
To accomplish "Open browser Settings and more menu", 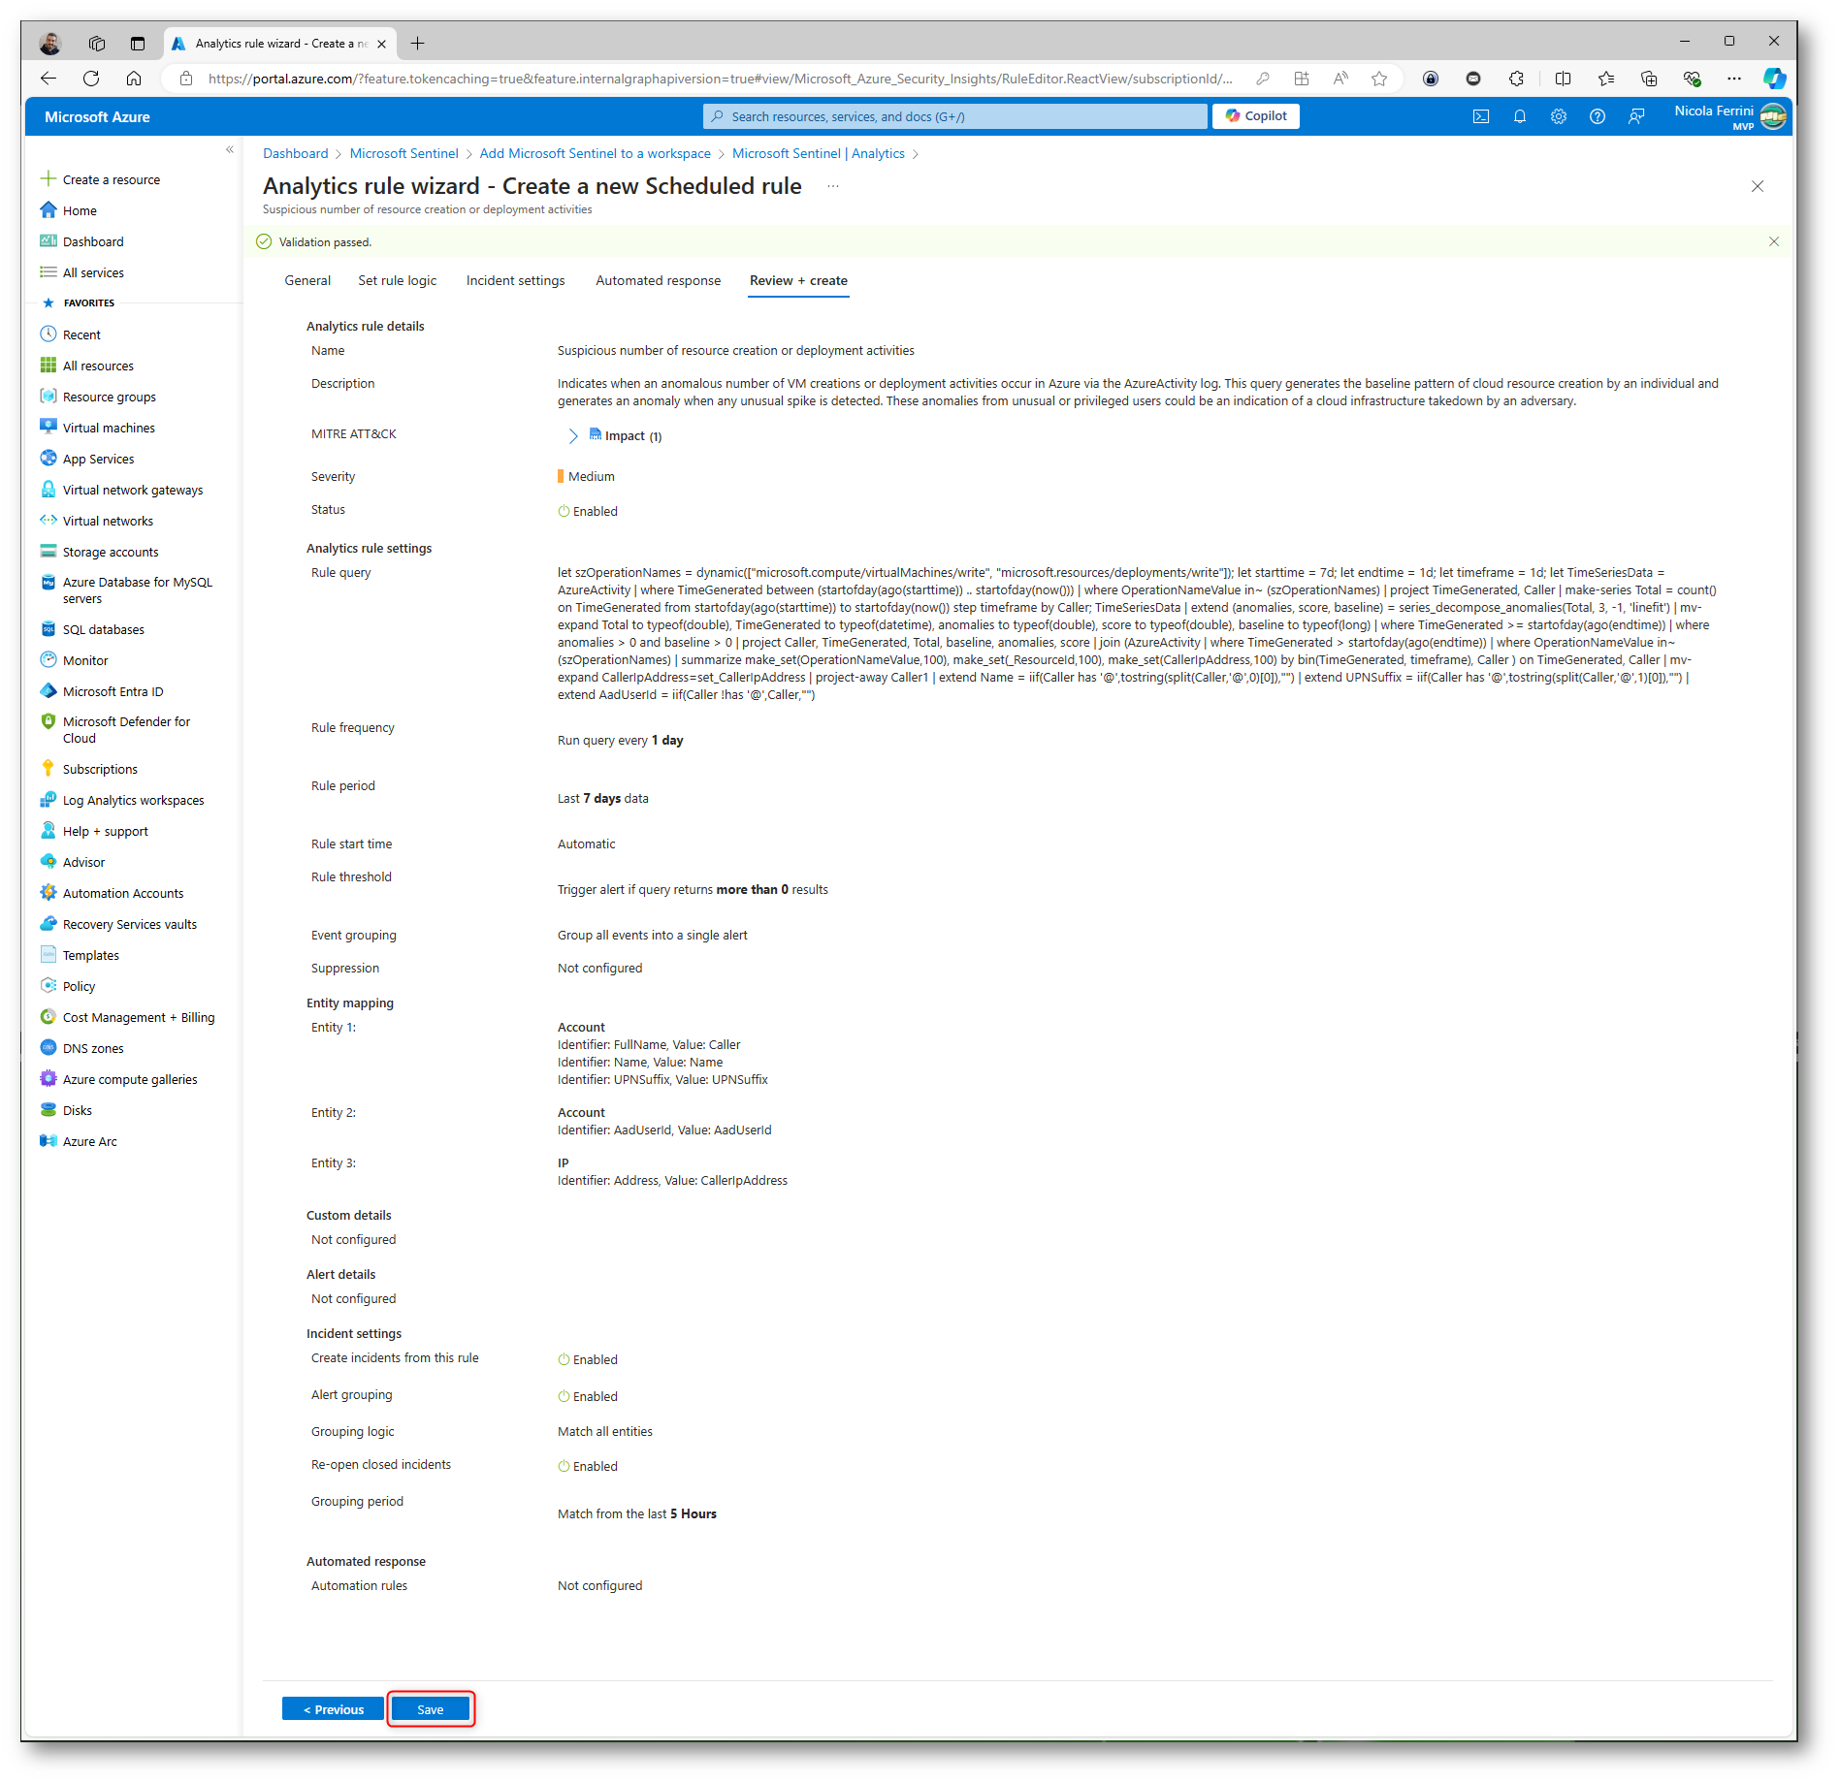I will click(1733, 79).
